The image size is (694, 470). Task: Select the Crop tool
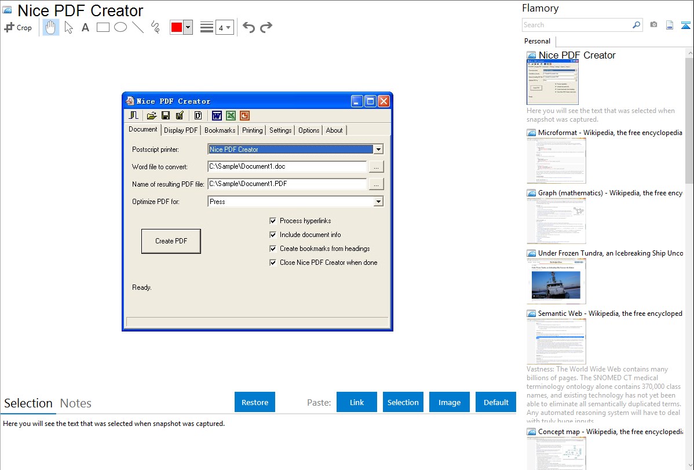click(18, 27)
